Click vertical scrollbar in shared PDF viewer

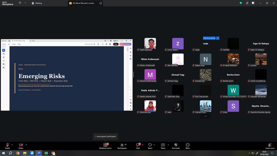[x=128, y=49]
